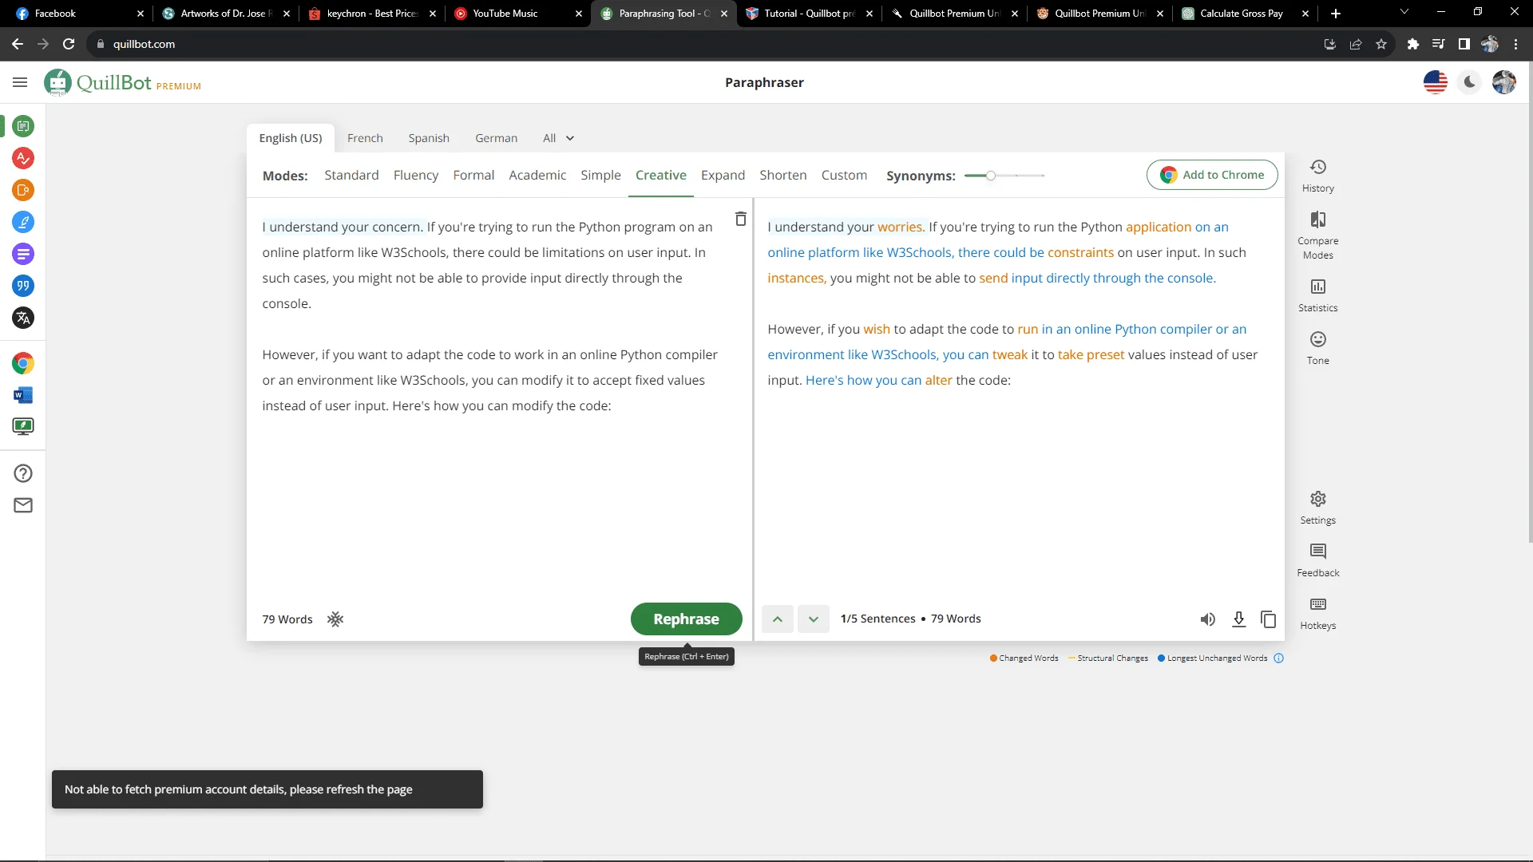Open a new browser tab with plus button
This screenshot has height=862, width=1533.
(1335, 13)
